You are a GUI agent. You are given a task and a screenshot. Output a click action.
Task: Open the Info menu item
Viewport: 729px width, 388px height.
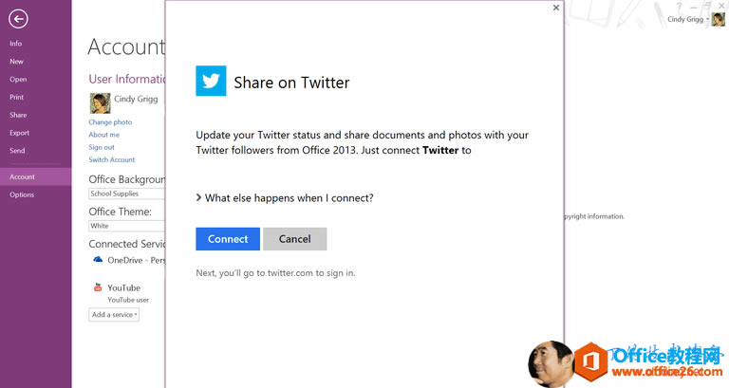[x=16, y=44]
